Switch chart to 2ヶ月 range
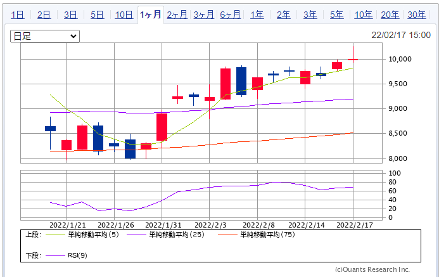The image size is (439, 277). click(x=177, y=15)
